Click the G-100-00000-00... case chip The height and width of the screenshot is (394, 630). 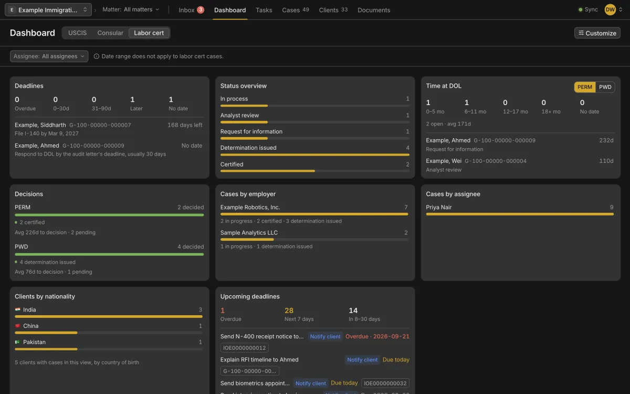(x=250, y=371)
